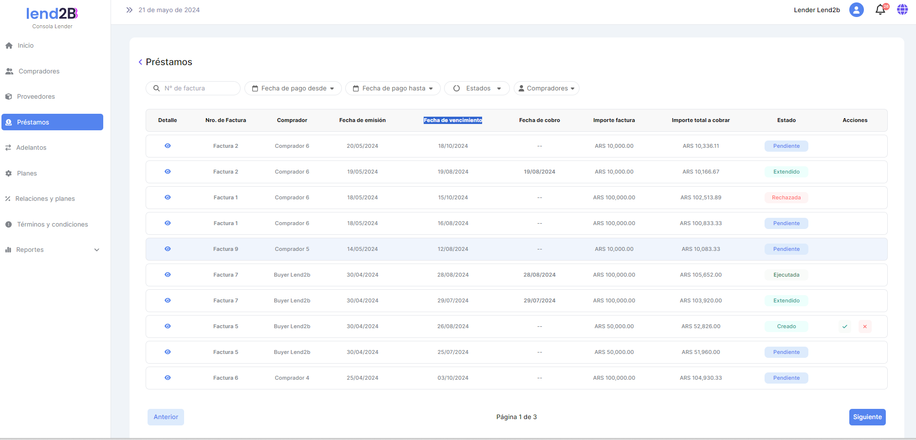The height and width of the screenshot is (440, 916).
Task: Go to Adelantos in sidebar
Action: tap(31, 148)
